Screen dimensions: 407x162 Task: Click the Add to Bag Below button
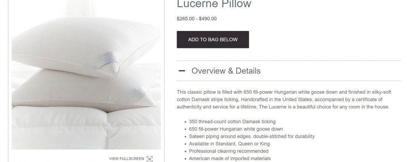tap(213, 40)
